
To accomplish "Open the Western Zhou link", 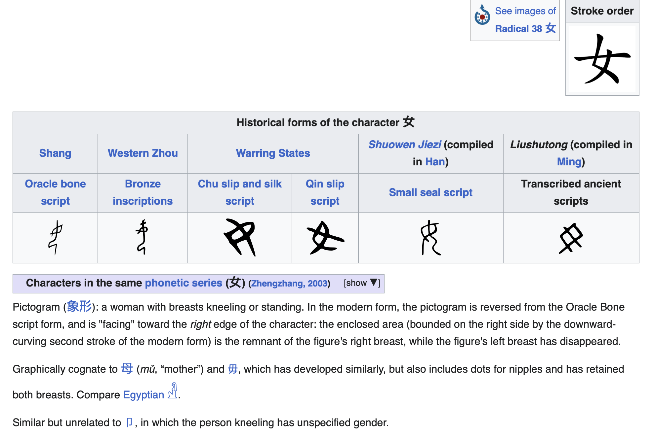I will pyautogui.click(x=143, y=153).
